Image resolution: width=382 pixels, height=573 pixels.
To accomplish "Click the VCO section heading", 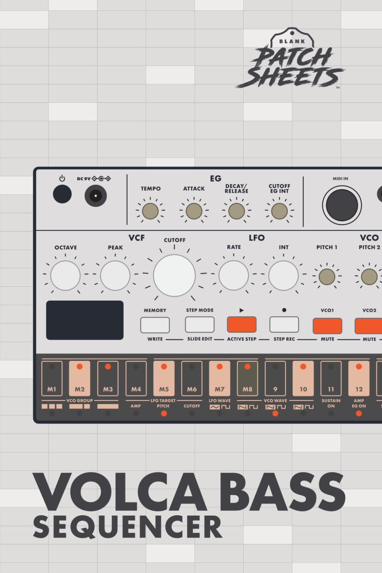I will tap(369, 238).
